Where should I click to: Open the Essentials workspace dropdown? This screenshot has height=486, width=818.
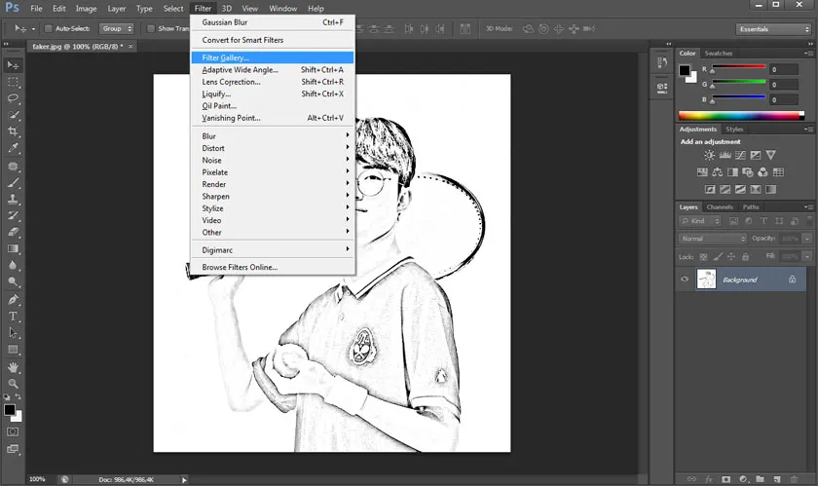[772, 29]
